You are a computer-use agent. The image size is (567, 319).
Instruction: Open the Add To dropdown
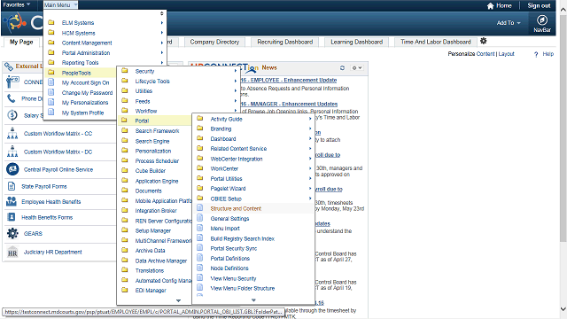tap(509, 23)
